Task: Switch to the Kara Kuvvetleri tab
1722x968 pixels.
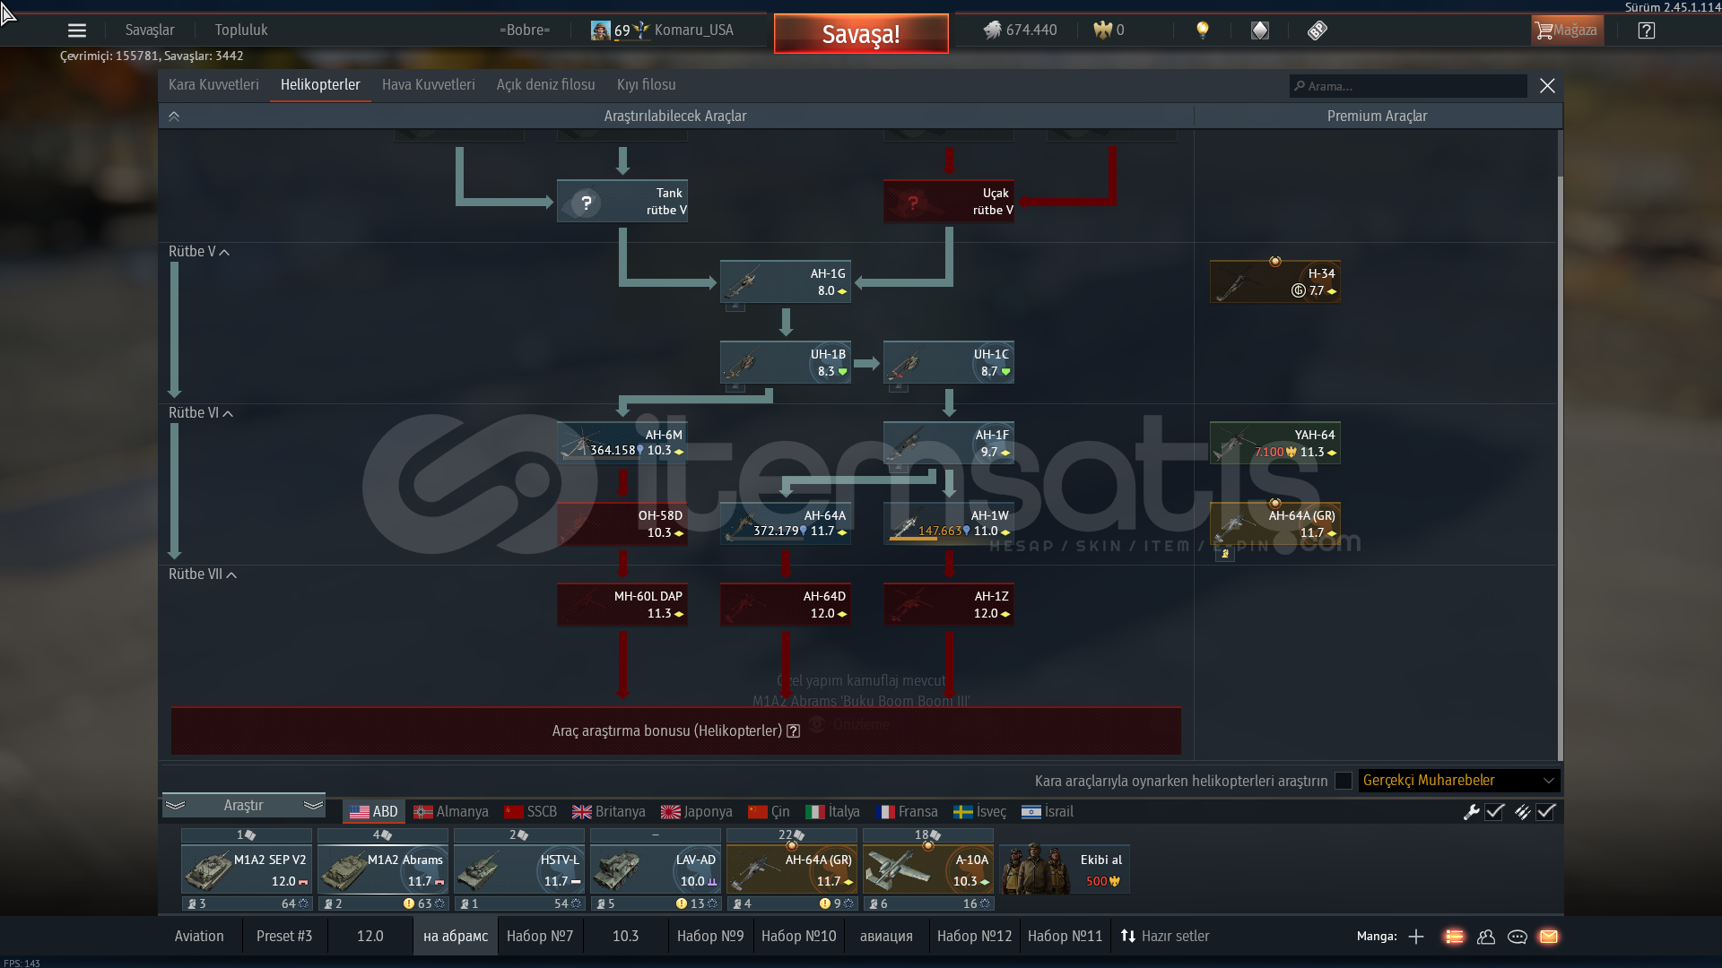Action: pyautogui.click(x=213, y=85)
